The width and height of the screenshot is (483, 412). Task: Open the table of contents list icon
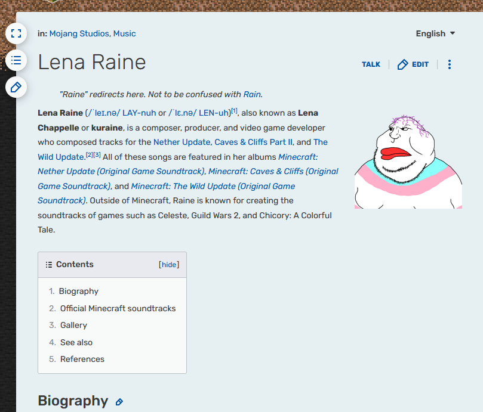[16, 60]
